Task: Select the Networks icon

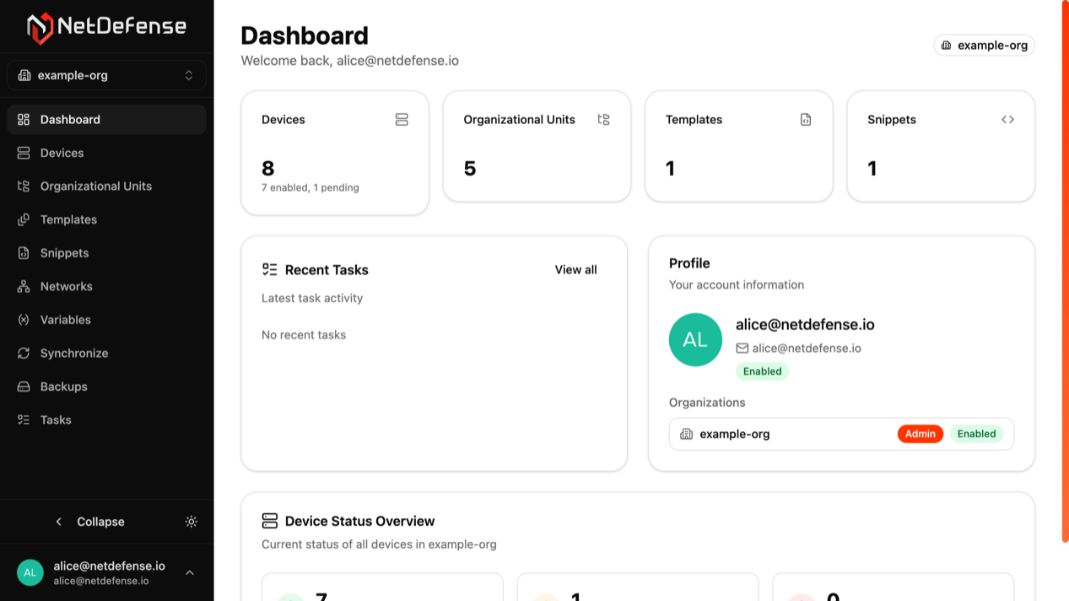Action: pos(24,286)
